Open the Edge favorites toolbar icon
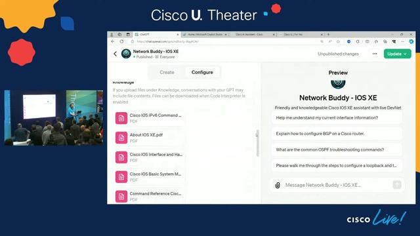 point(376,41)
